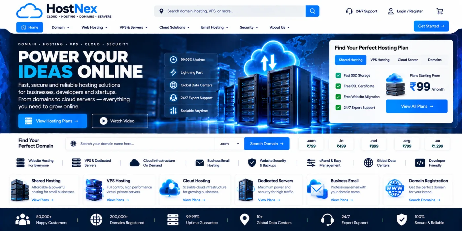
Task: Toggle the Fast SSD Storage checkbox
Action: coord(338,75)
